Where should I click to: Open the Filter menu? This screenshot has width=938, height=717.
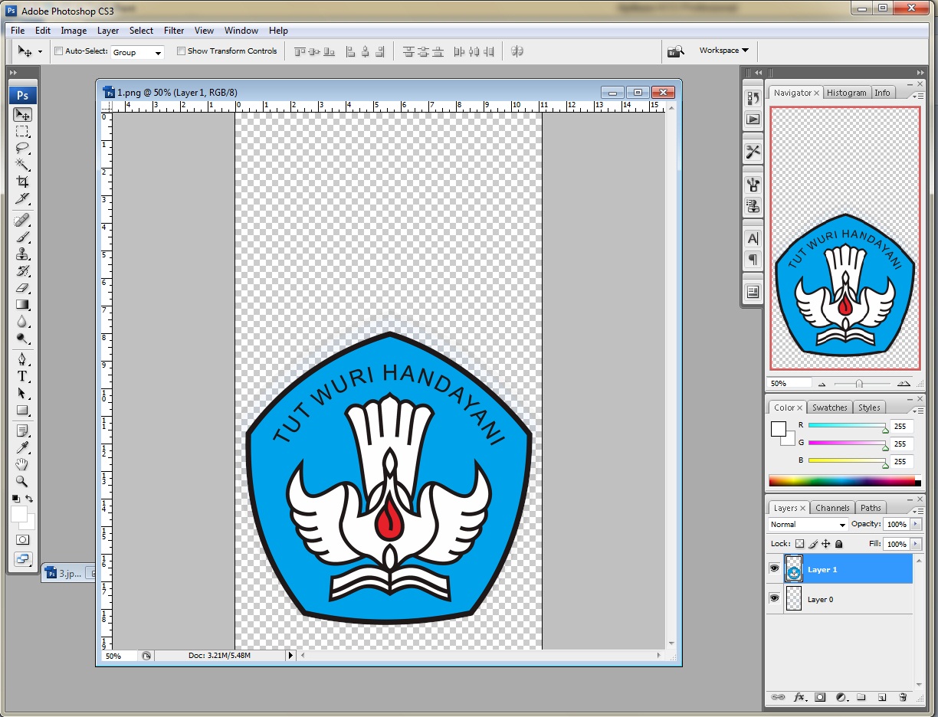pos(174,31)
